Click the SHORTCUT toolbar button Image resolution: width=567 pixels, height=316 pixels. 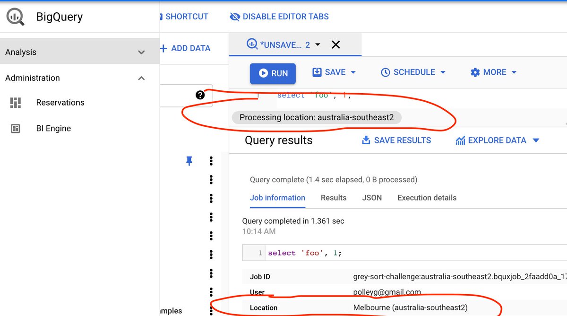click(185, 17)
